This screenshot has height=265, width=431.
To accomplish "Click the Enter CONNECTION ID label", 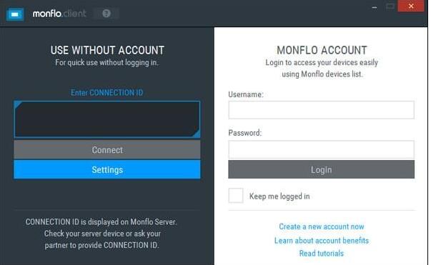I will [x=107, y=93].
